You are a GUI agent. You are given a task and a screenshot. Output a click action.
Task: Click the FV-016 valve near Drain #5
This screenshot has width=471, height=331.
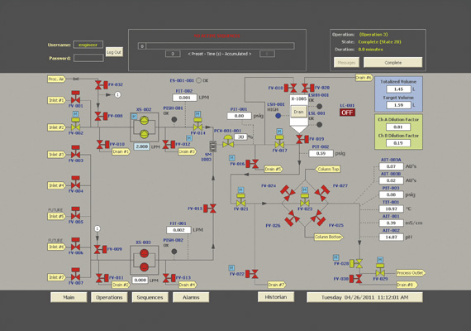252,164
